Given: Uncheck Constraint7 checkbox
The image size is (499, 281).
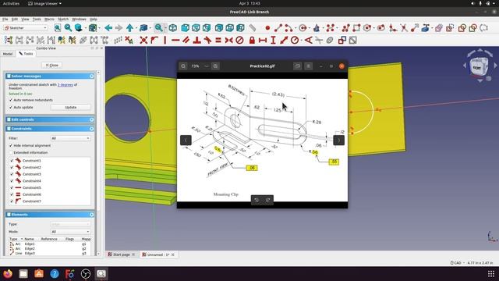Looking at the screenshot, I should (12, 201).
